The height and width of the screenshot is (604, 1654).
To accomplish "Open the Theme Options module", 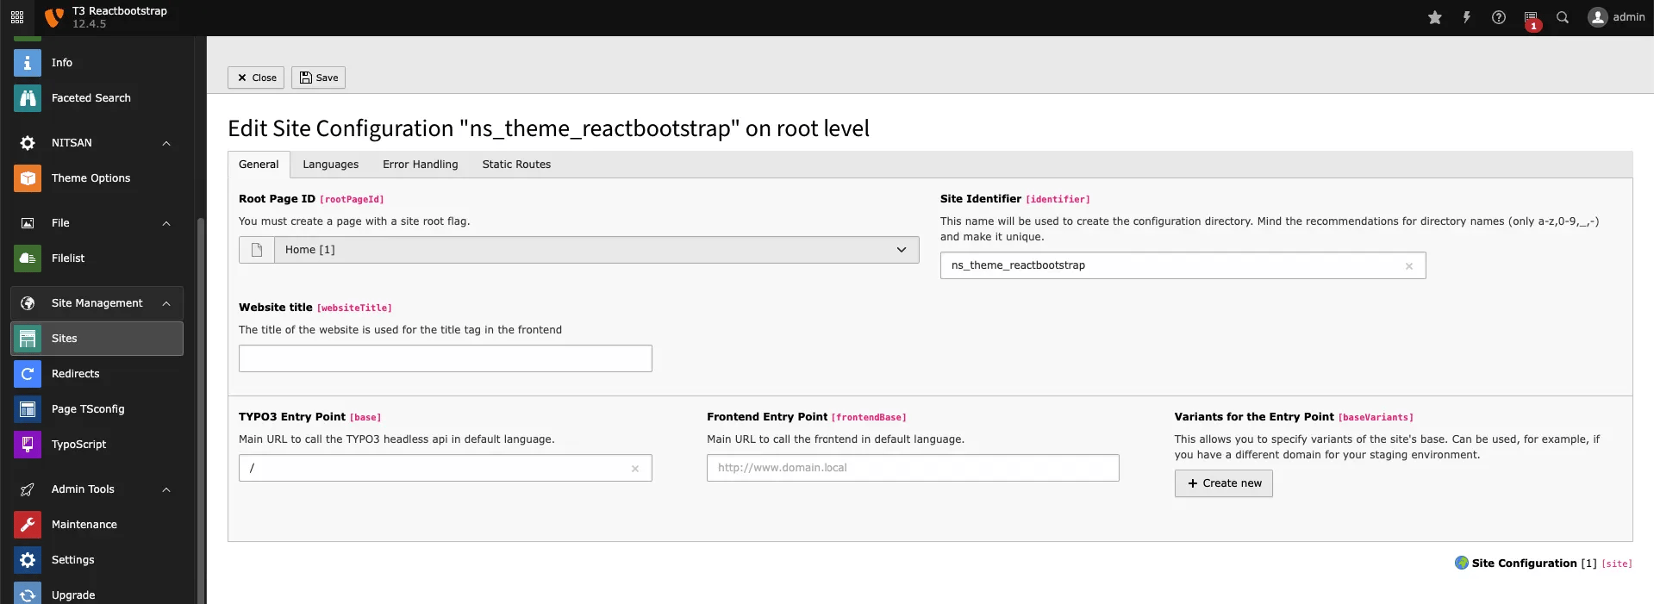I will (x=97, y=178).
